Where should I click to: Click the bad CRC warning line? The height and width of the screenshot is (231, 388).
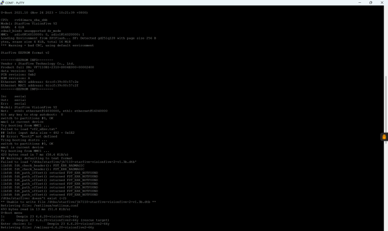click(47, 45)
